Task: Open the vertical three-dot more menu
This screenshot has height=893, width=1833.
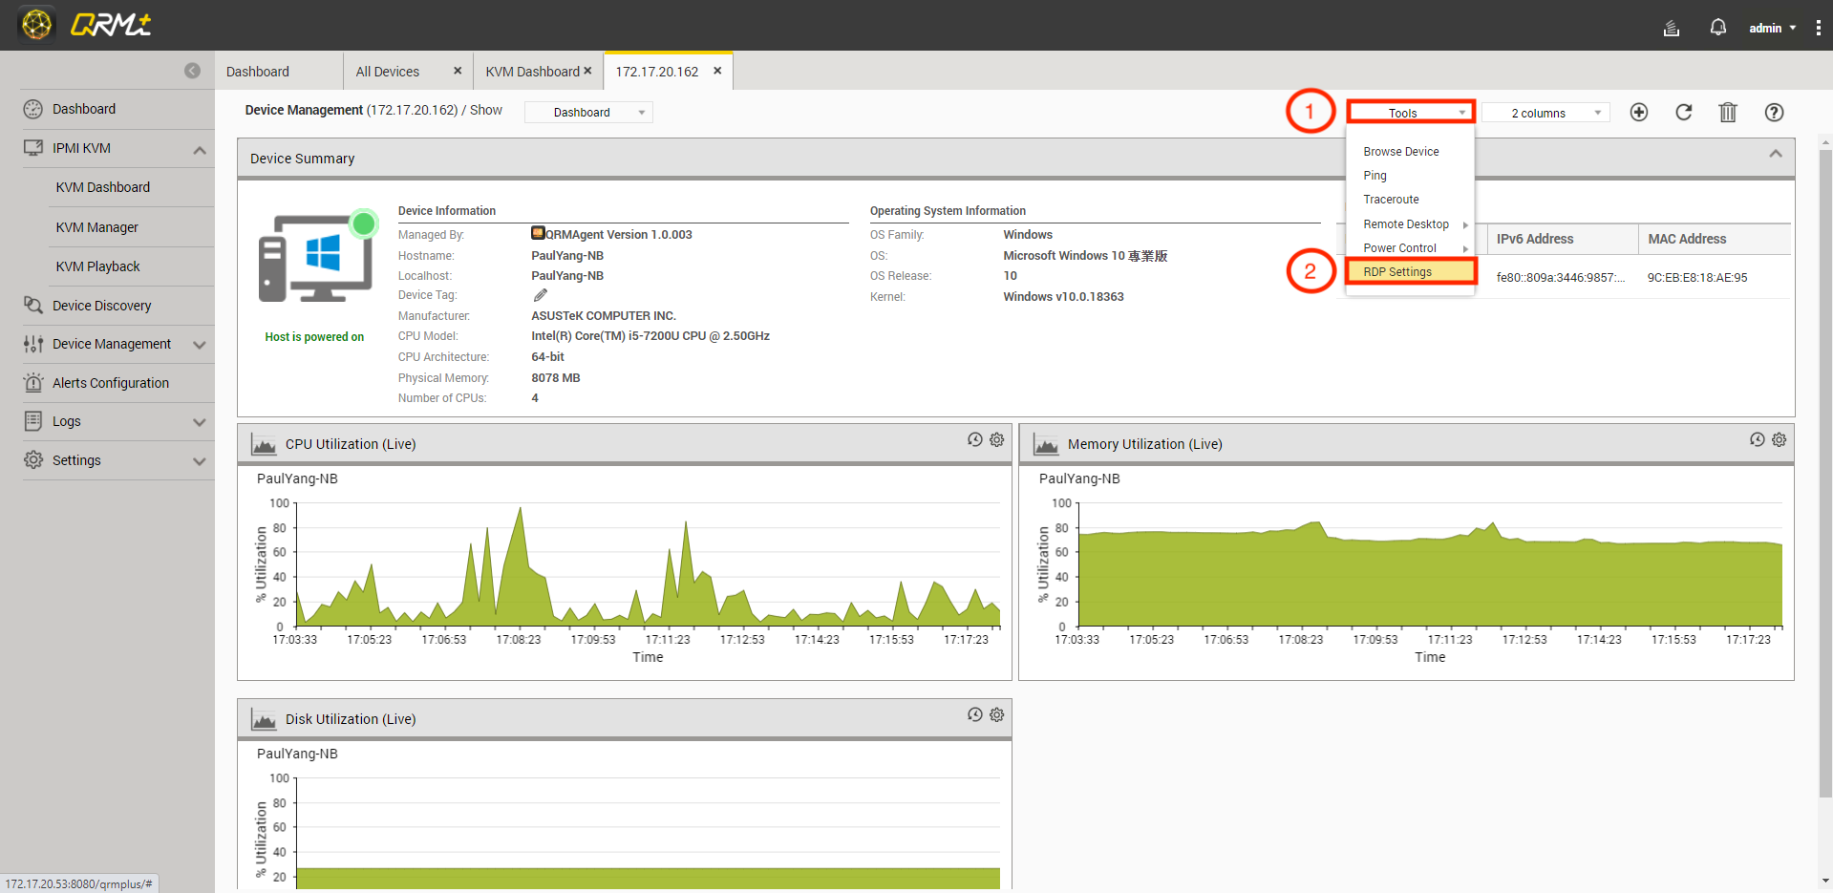Action: point(1818,28)
